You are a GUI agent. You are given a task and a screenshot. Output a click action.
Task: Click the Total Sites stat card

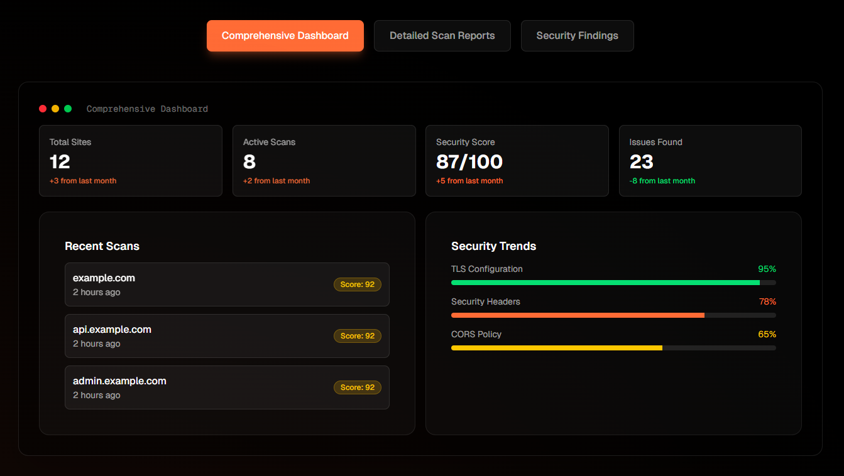click(x=130, y=160)
